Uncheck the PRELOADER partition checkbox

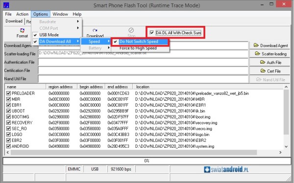[8, 93]
